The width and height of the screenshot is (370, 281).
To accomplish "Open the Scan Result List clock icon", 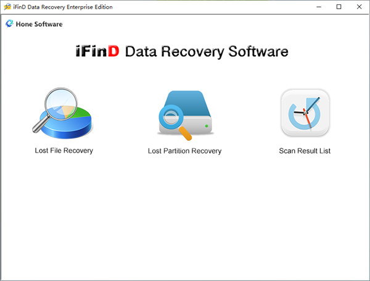I will point(305,113).
